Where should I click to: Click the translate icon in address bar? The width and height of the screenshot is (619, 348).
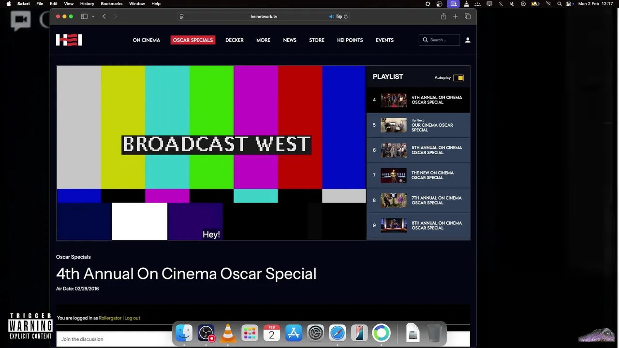click(x=339, y=16)
